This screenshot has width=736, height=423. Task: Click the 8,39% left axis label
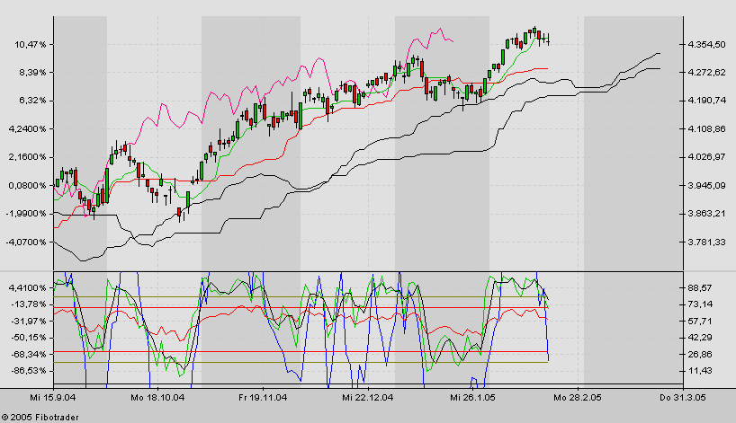(x=32, y=73)
